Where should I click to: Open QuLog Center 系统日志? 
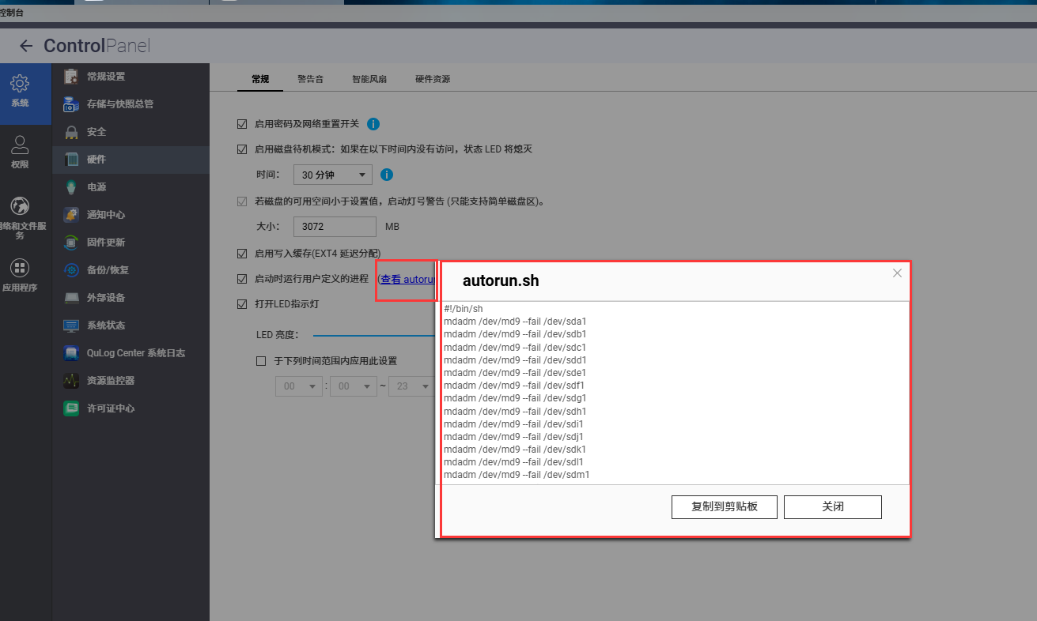pyautogui.click(x=135, y=353)
